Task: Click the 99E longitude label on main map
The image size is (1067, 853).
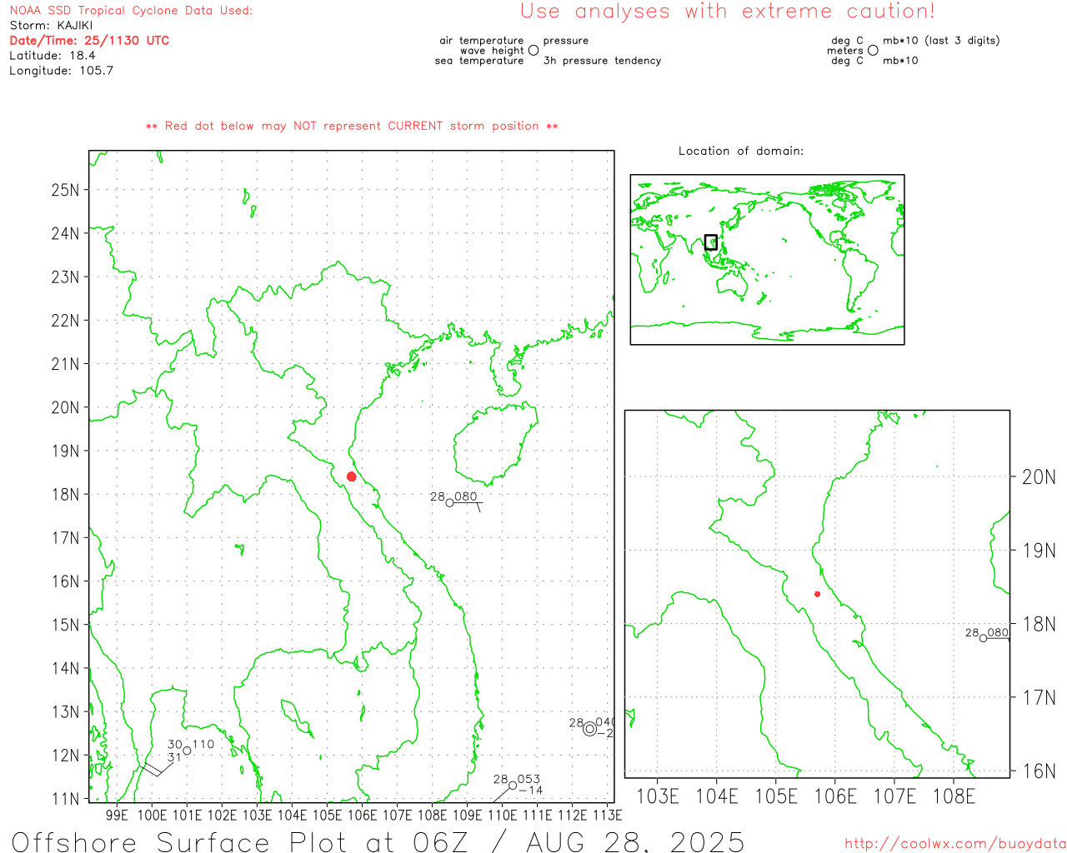Action: point(117,815)
